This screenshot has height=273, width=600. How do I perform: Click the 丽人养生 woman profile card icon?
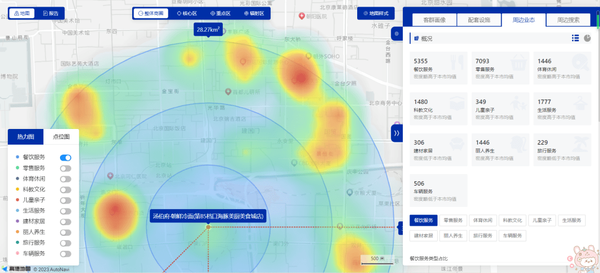(x=519, y=145)
